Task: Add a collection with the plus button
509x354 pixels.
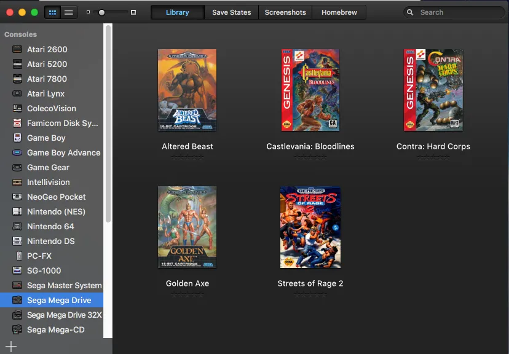Action: [x=10, y=347]
